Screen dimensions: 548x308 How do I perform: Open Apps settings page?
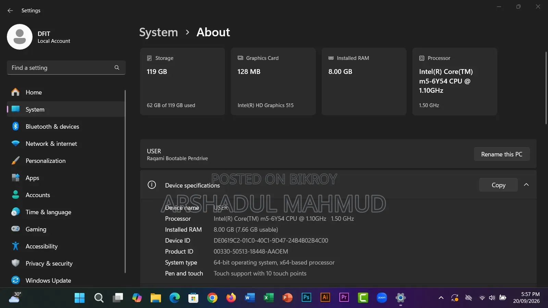point(66,178)
